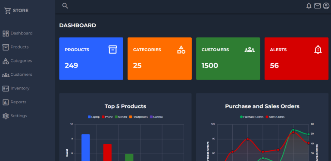The width and height of the screenshot is (331, 161).
Task: Open the user account profile icon
Action: [x=326, y=6]
